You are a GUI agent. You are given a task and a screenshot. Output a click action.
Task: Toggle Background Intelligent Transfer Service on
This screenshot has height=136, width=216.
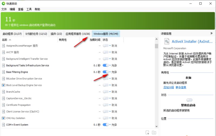pyautogui.click(x=106, y=59)
